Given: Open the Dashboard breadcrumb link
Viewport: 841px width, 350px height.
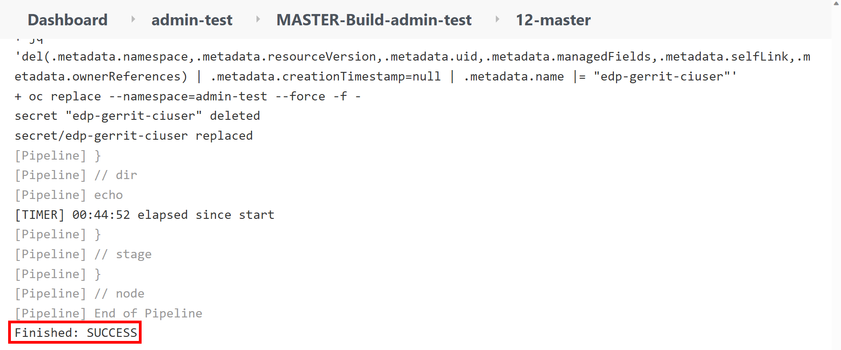Looking at the screenshot, I should click(67, 20).
